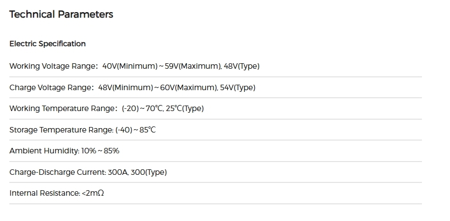Click the Technical Parameters heading
This screenshot has height=221, width=450.
click(x=61, y=14)
